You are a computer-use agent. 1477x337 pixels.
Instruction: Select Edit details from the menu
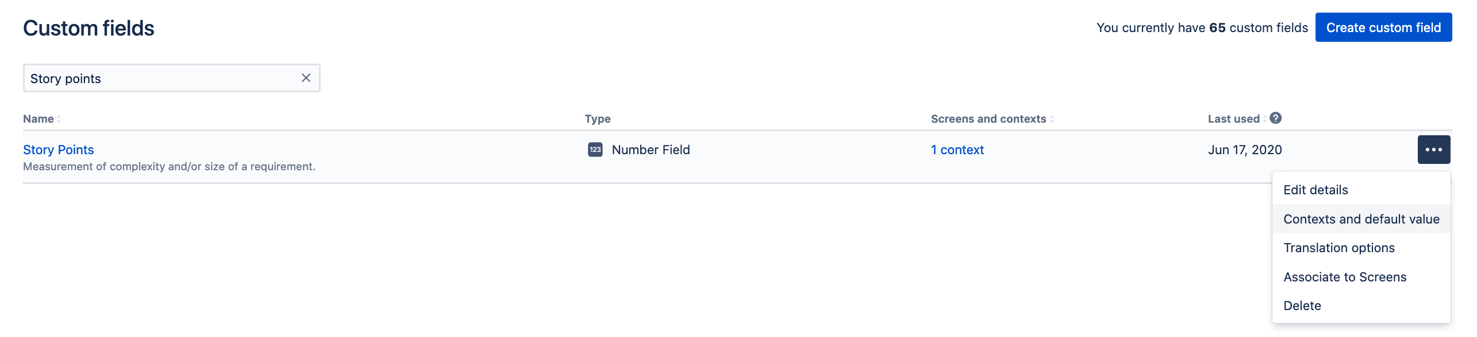1316,190
